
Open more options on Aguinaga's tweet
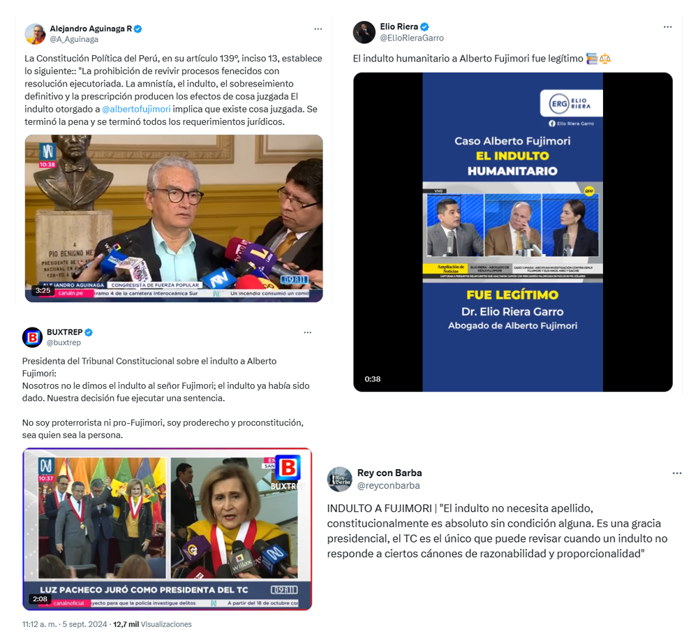318,29
